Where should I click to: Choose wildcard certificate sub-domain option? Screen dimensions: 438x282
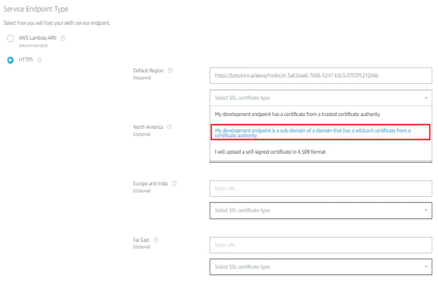321,133
